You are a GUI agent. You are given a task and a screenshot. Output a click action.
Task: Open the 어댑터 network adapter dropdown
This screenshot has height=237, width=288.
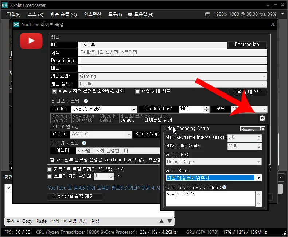point(118,151)
